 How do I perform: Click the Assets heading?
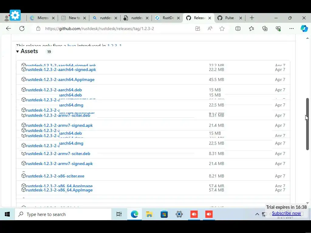click(x=29, y=51)
